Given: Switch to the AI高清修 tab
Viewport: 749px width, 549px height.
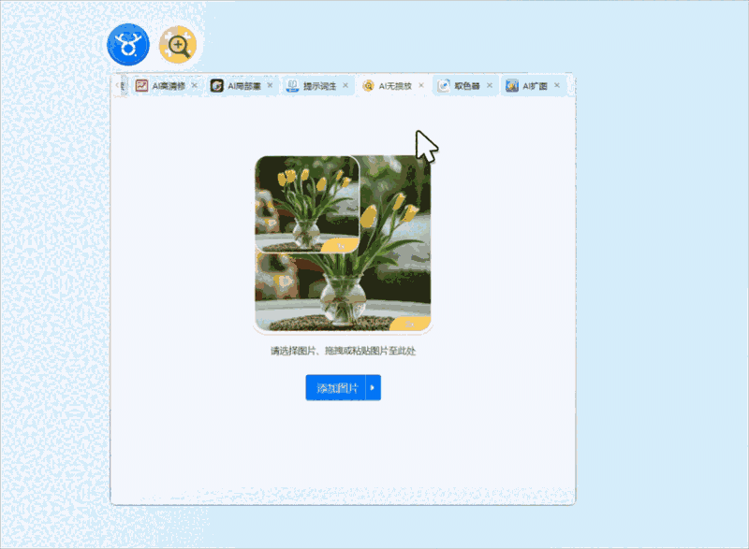Looking at the screenshot, I should coord(169,86).
